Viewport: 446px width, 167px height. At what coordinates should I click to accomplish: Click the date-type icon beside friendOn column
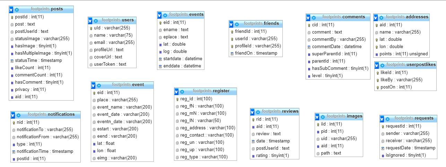click(232, 53)
